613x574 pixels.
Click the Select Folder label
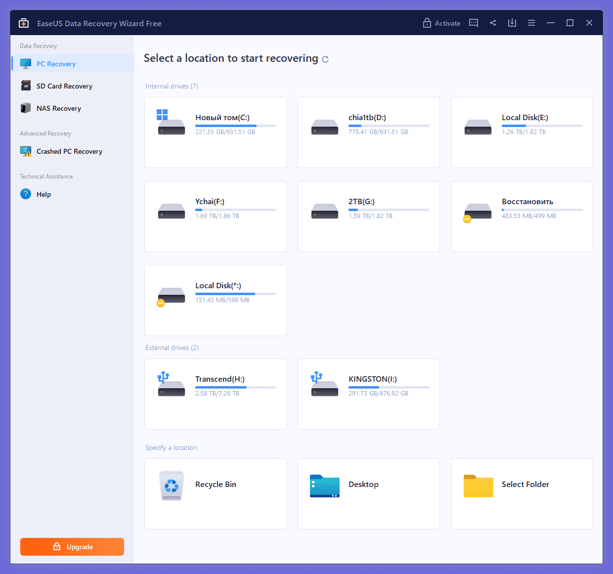click(x=525, y=485)
